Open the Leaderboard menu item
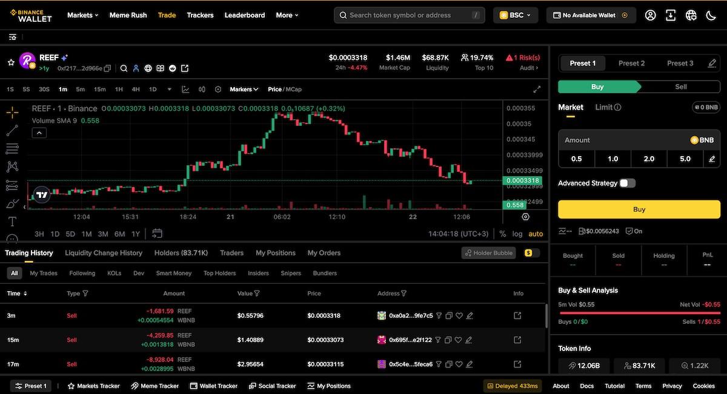Viewport: 727px width, 394px height. pyautogui.click(x=245, y=15)
